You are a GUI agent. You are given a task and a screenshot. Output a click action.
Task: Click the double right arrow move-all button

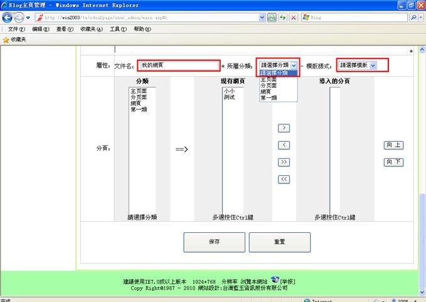(284, 162)
